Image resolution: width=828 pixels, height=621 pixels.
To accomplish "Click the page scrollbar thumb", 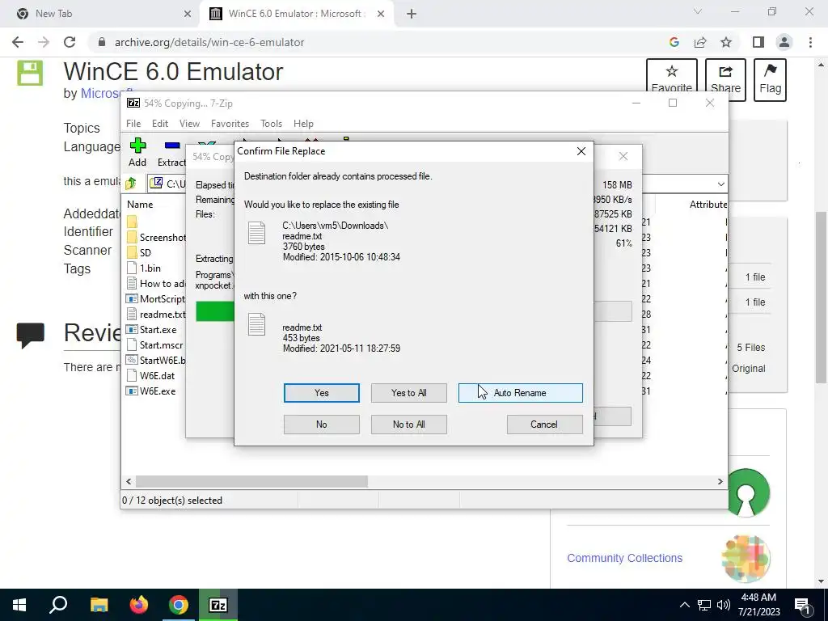I will click(x=821, y=298).
